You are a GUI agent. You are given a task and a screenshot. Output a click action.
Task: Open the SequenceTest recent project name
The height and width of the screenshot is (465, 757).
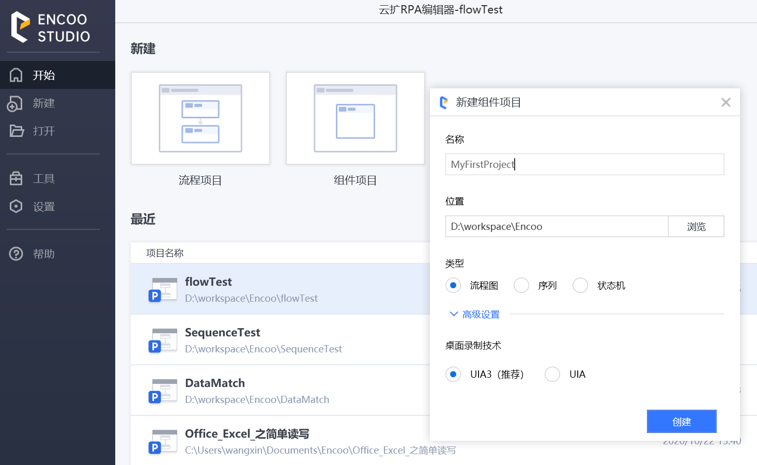[223, 332]
